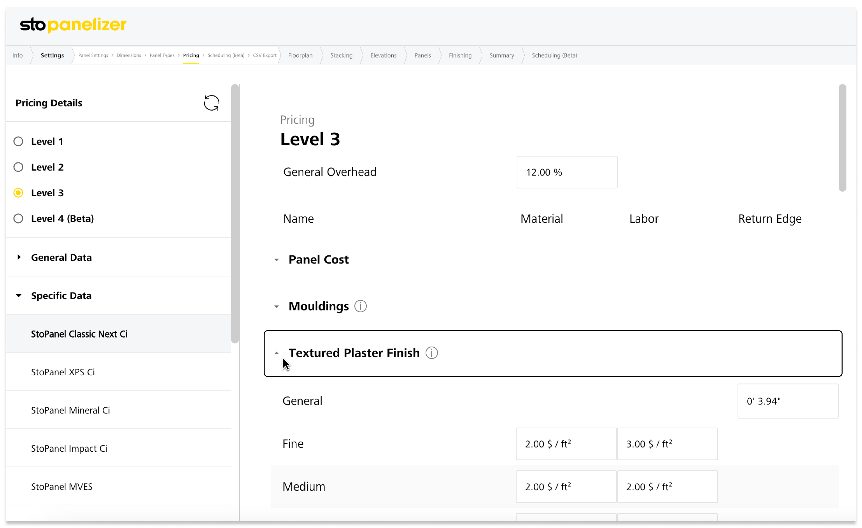Select the Level 4 (Beta) radio button
This screenshot has width=862, height=528.
coord(18,219)
